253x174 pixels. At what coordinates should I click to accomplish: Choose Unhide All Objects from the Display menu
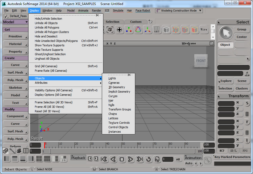click(x=46, y=23)
